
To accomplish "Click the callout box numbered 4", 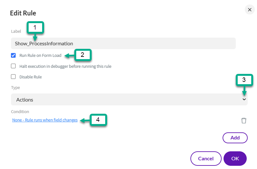I will click(x=98, y=120).
